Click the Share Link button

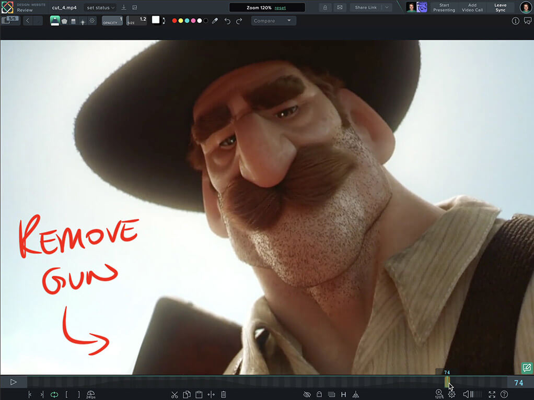tap(366, 7)
